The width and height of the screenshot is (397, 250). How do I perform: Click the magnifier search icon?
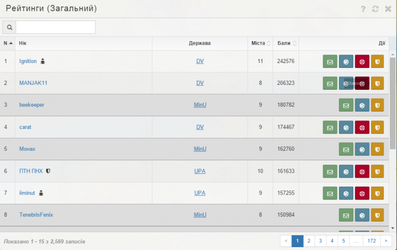coord(9,27)
